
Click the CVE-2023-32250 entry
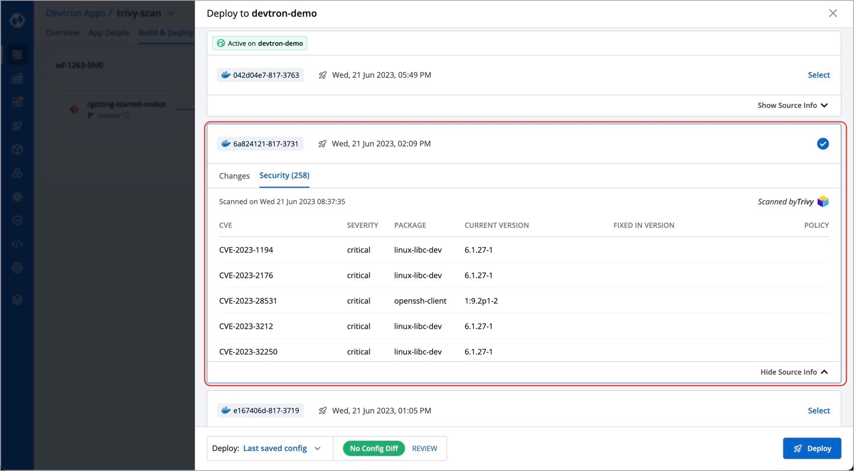tap(248, 352)
